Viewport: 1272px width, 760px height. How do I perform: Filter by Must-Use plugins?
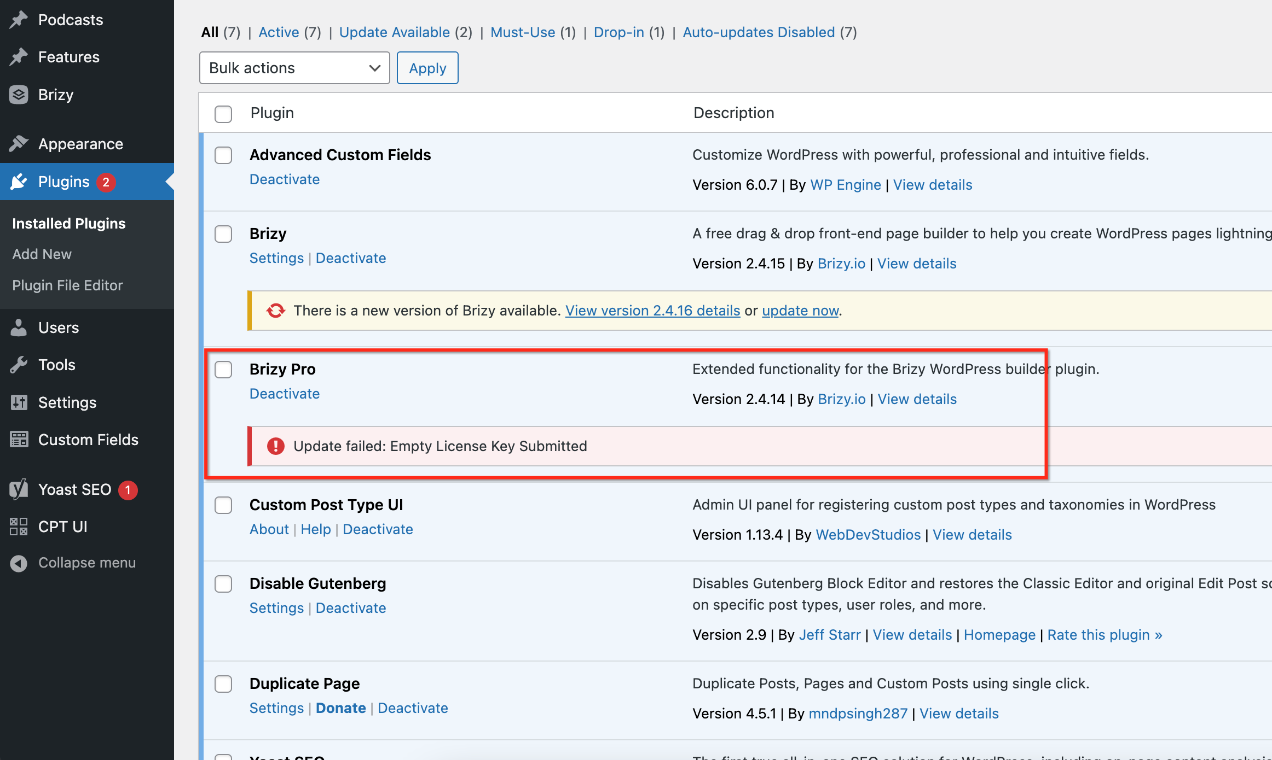[x=523, y=32]
